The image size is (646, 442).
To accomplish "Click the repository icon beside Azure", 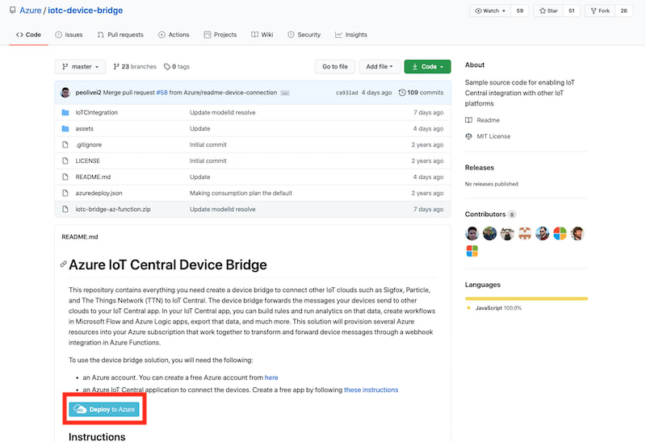I will 12,10.
